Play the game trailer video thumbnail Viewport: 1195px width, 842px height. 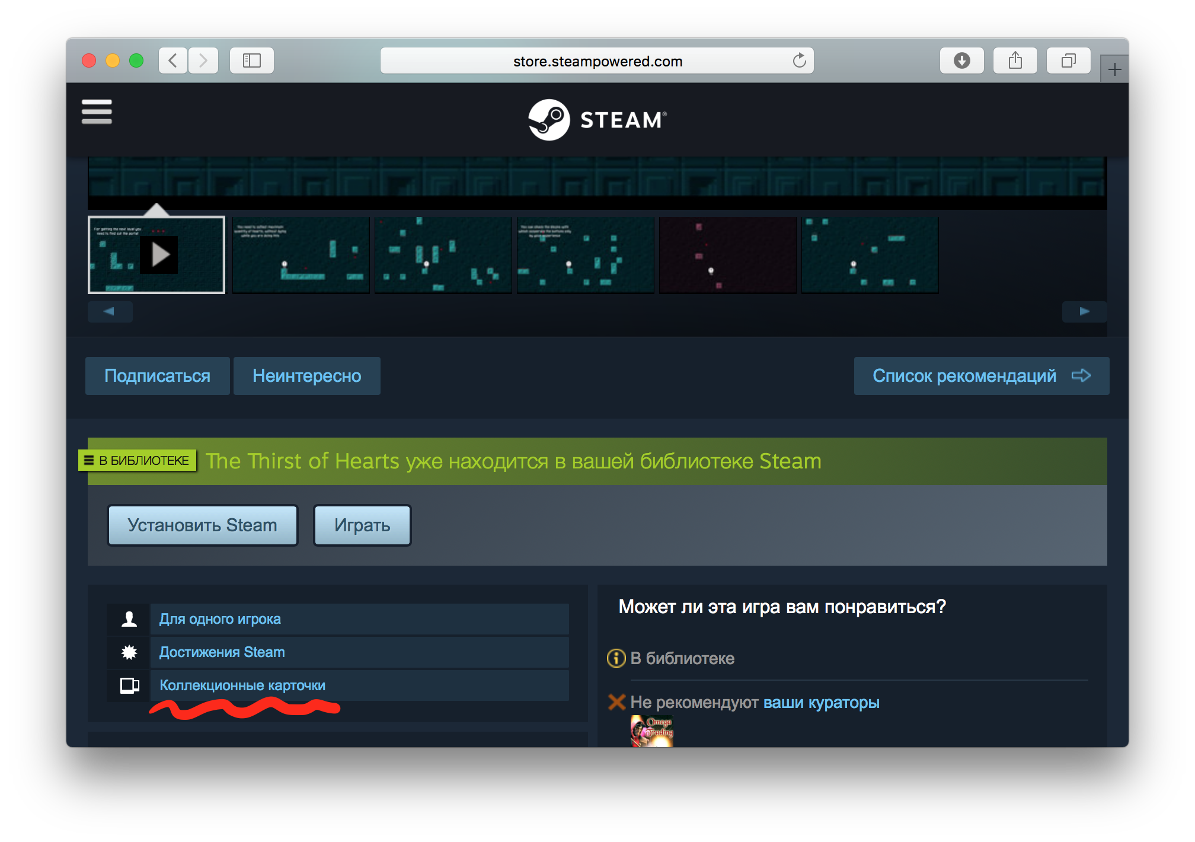coord(156,255)
